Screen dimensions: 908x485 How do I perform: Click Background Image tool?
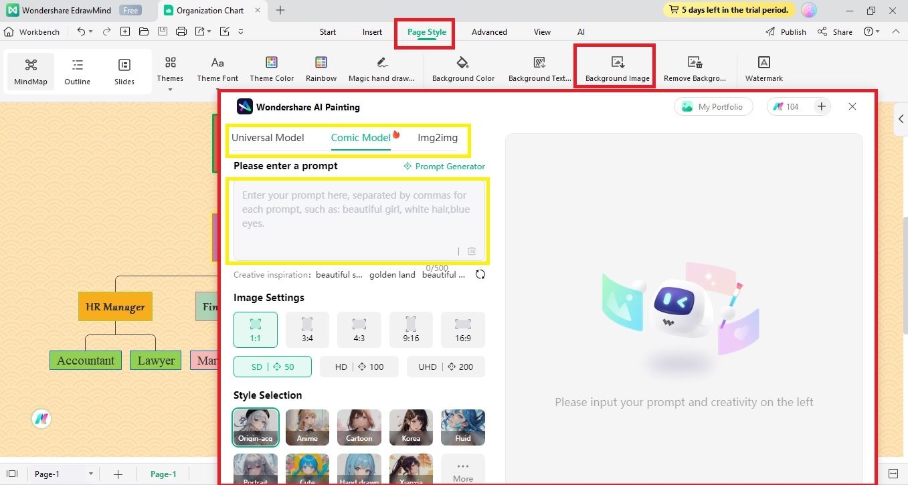(617, 70)
